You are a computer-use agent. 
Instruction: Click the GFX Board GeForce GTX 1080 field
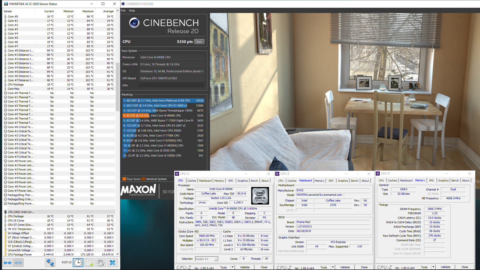(x=172, y=78)
